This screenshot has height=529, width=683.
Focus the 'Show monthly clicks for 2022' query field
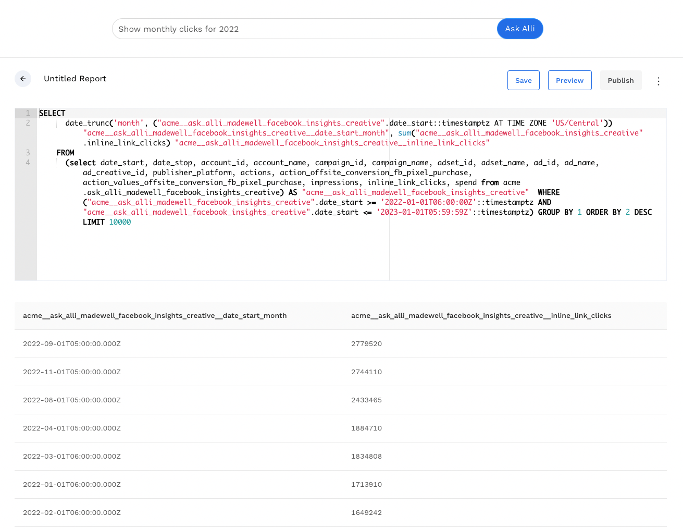[304, 29]
